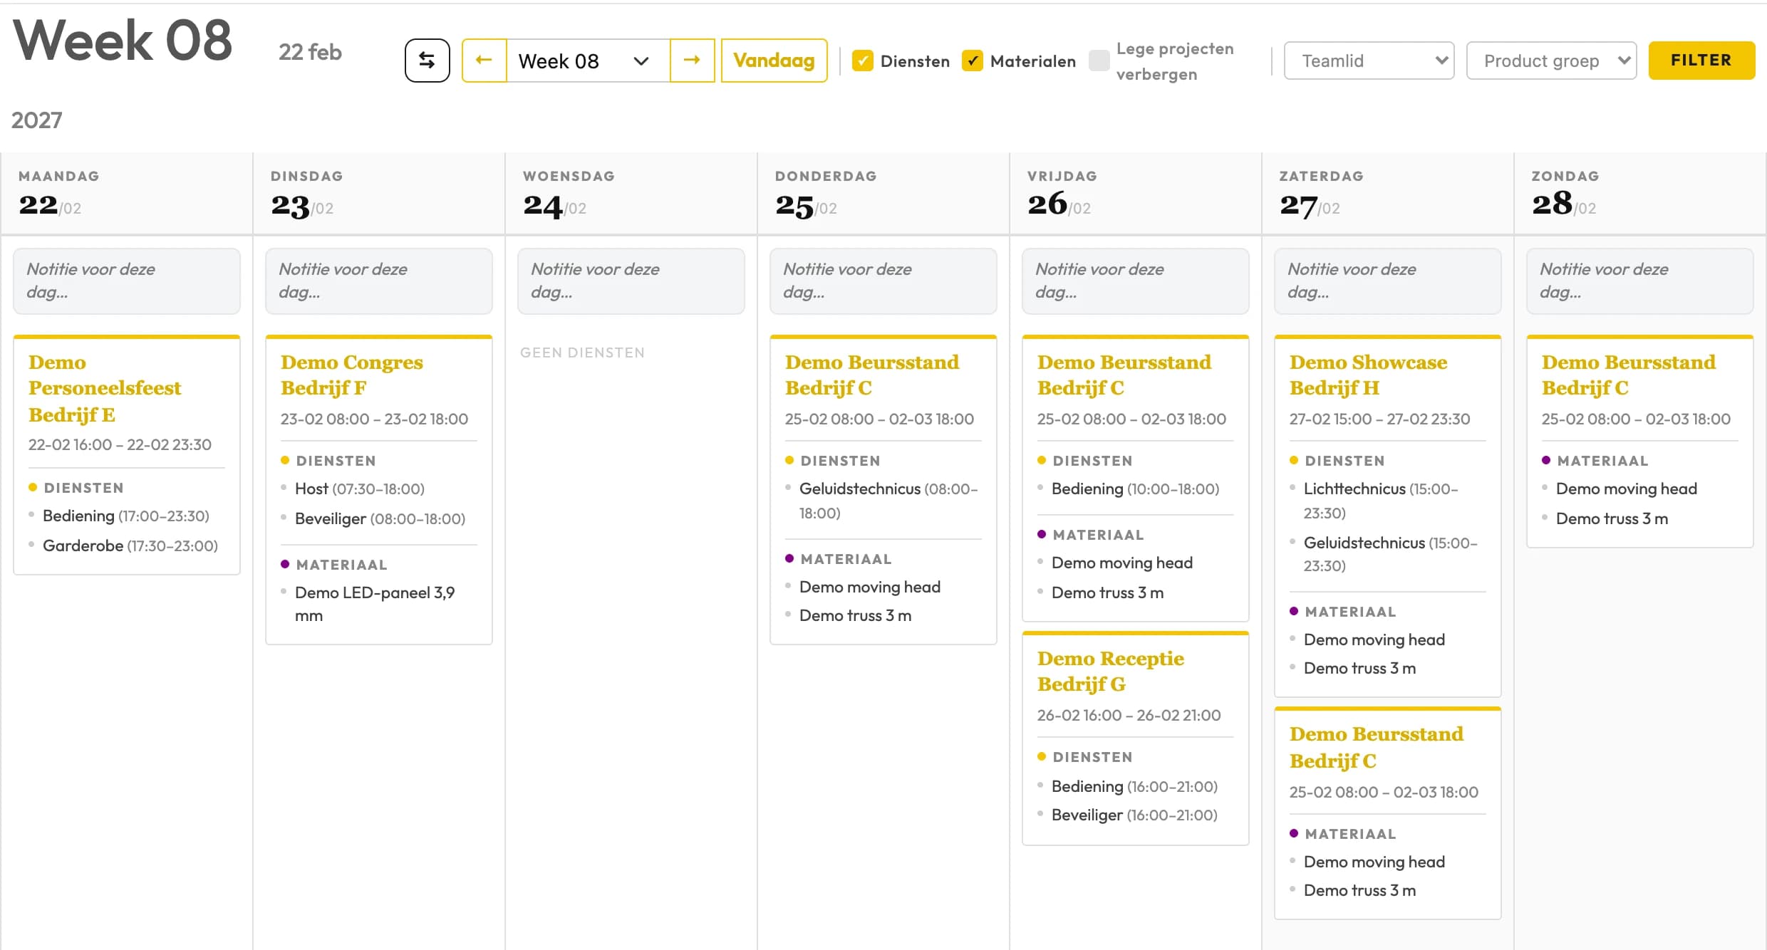Select Demo truss 3 m on Thursday
The width and height of the screenshot is (1767, 950).
coord(855,615)
